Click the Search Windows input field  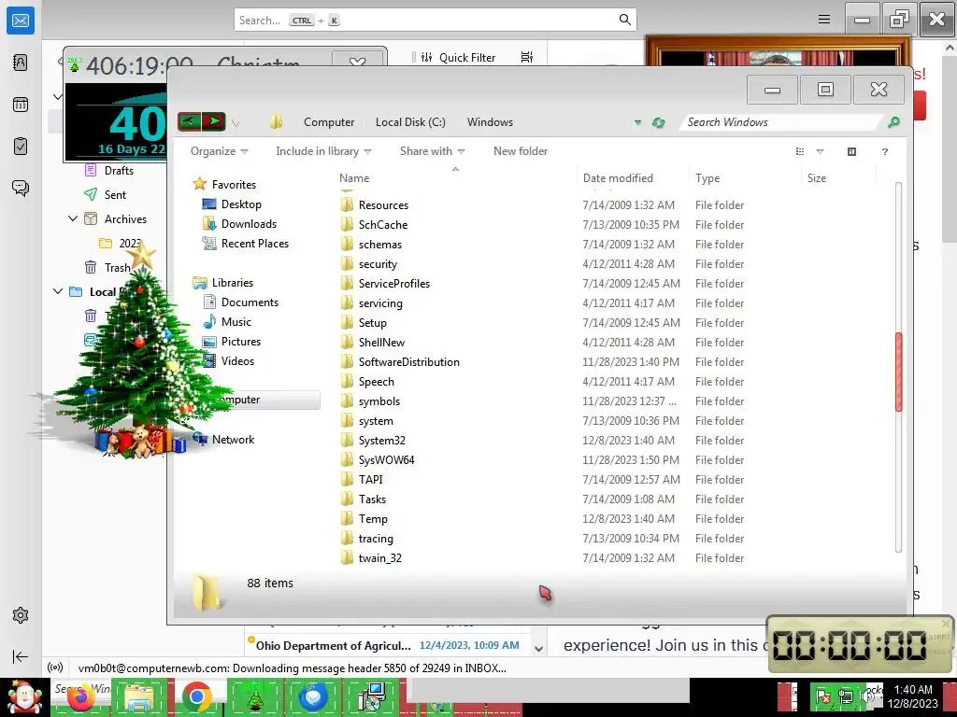click(781, 122)
